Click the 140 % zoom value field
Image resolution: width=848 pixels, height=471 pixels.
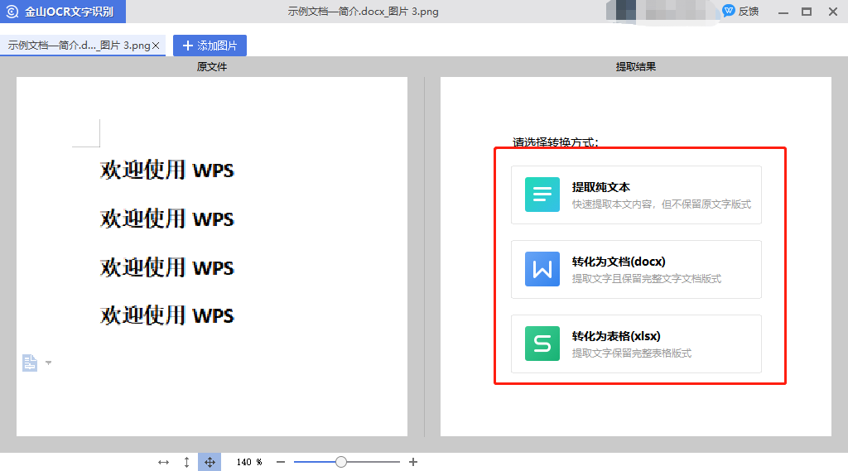tap(248, 462)
